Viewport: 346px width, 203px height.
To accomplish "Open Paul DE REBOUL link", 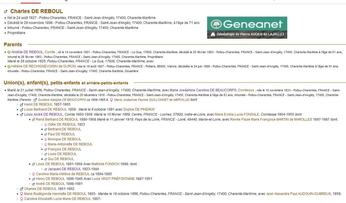I will click(62, 134).
